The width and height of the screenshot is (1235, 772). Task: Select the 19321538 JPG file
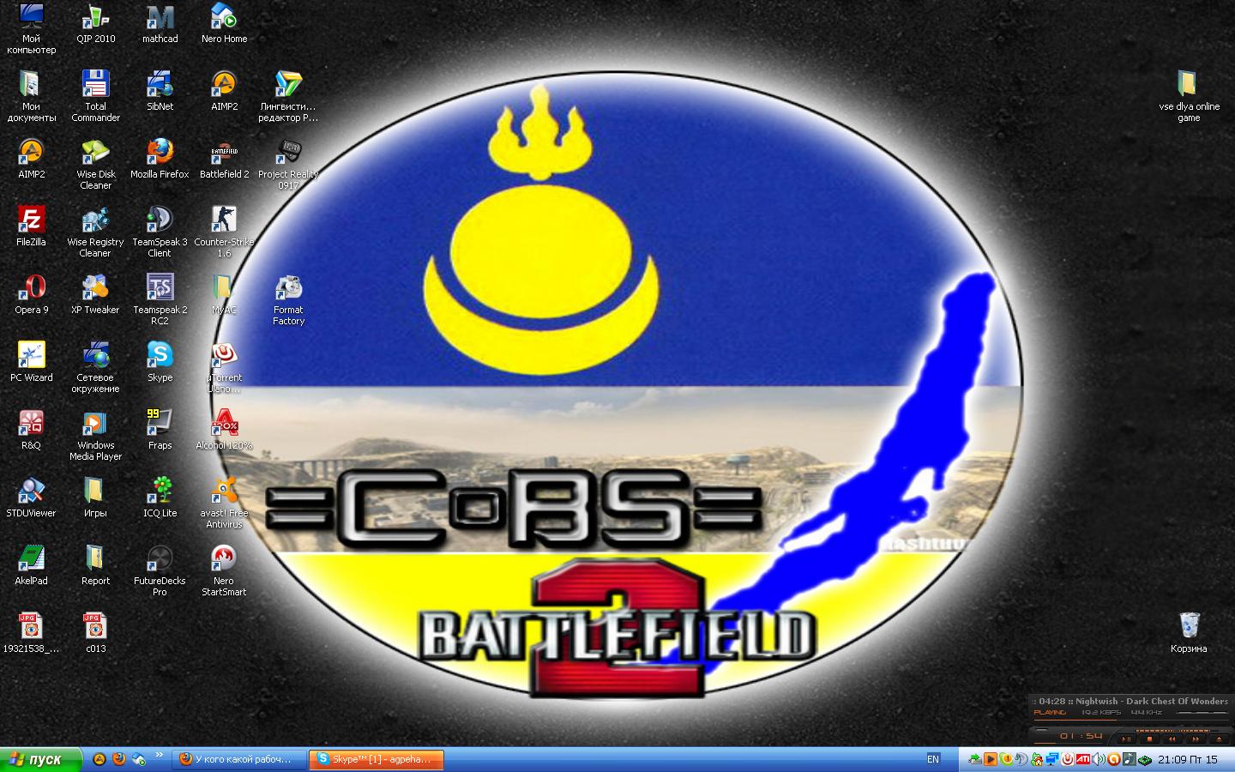pyautogui.click(x=31, y=633)
